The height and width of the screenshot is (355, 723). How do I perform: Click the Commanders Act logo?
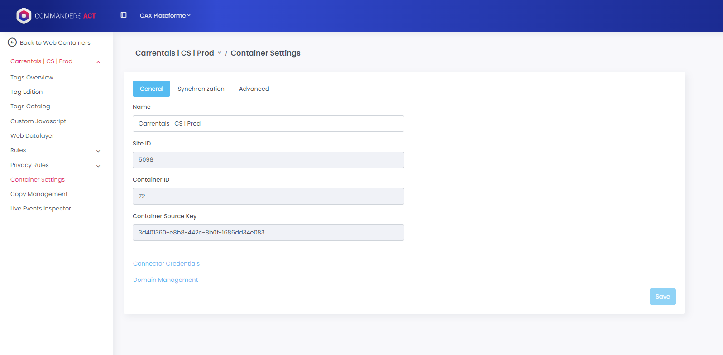56,16
